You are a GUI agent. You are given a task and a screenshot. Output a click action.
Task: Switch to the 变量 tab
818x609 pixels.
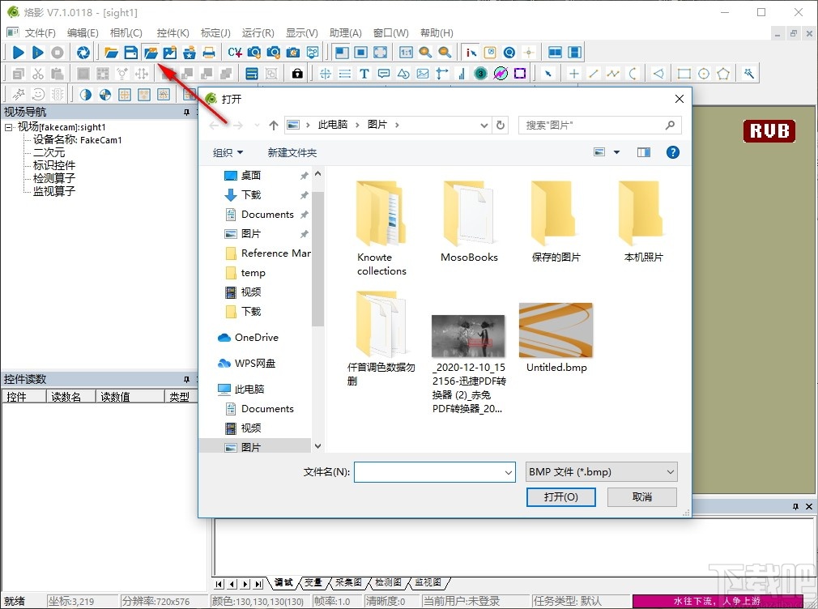click(313, 582)
